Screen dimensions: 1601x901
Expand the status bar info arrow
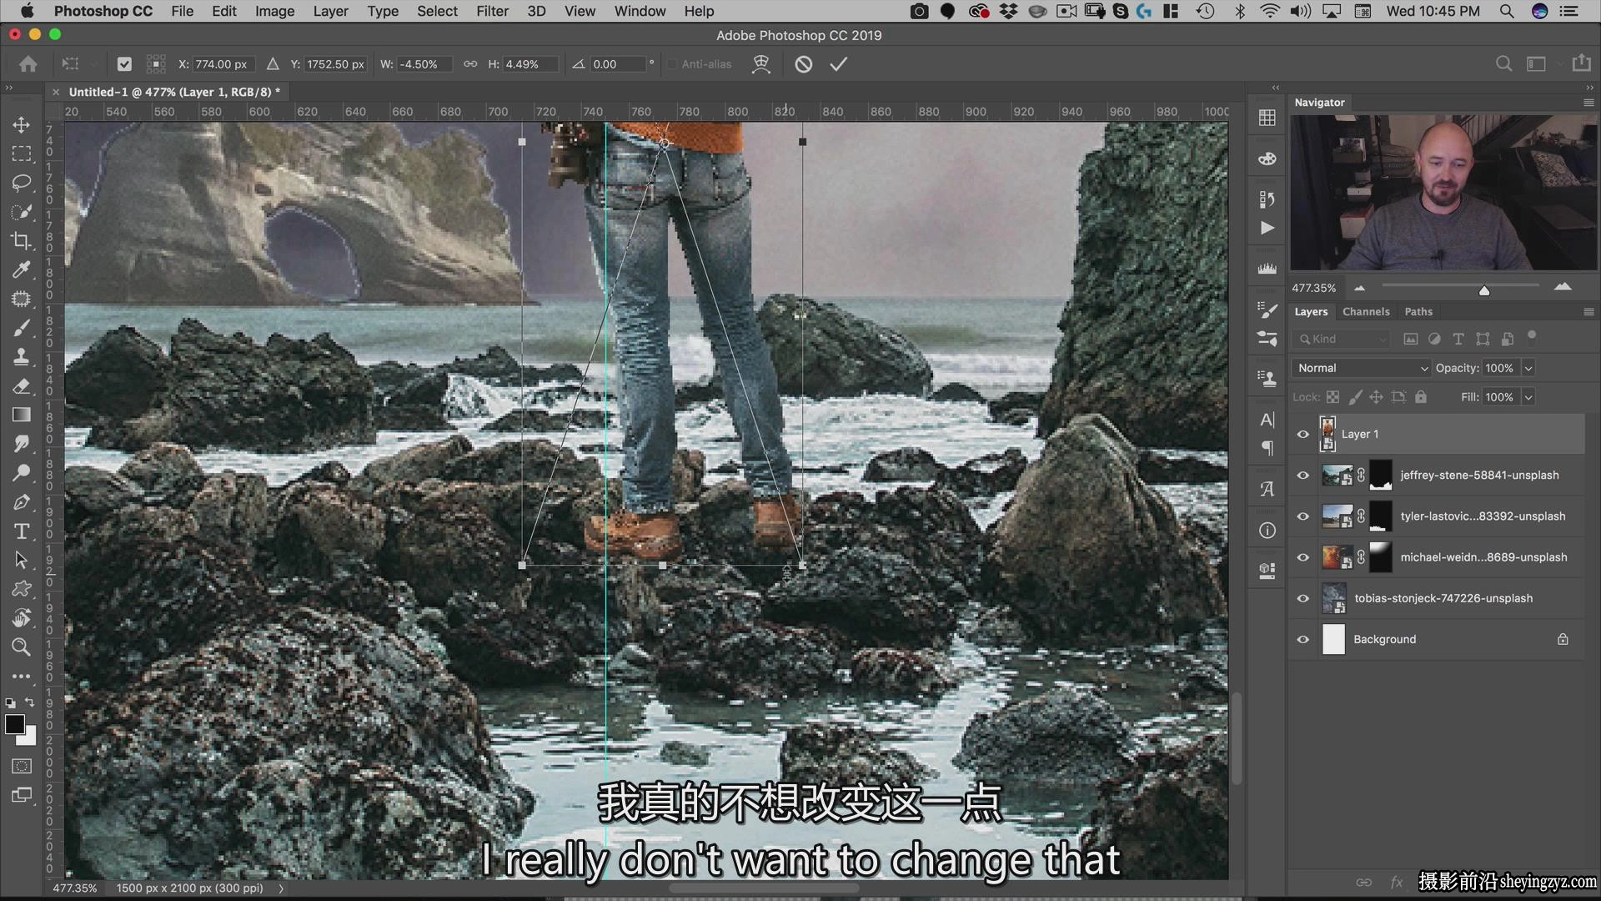[281, 888]
